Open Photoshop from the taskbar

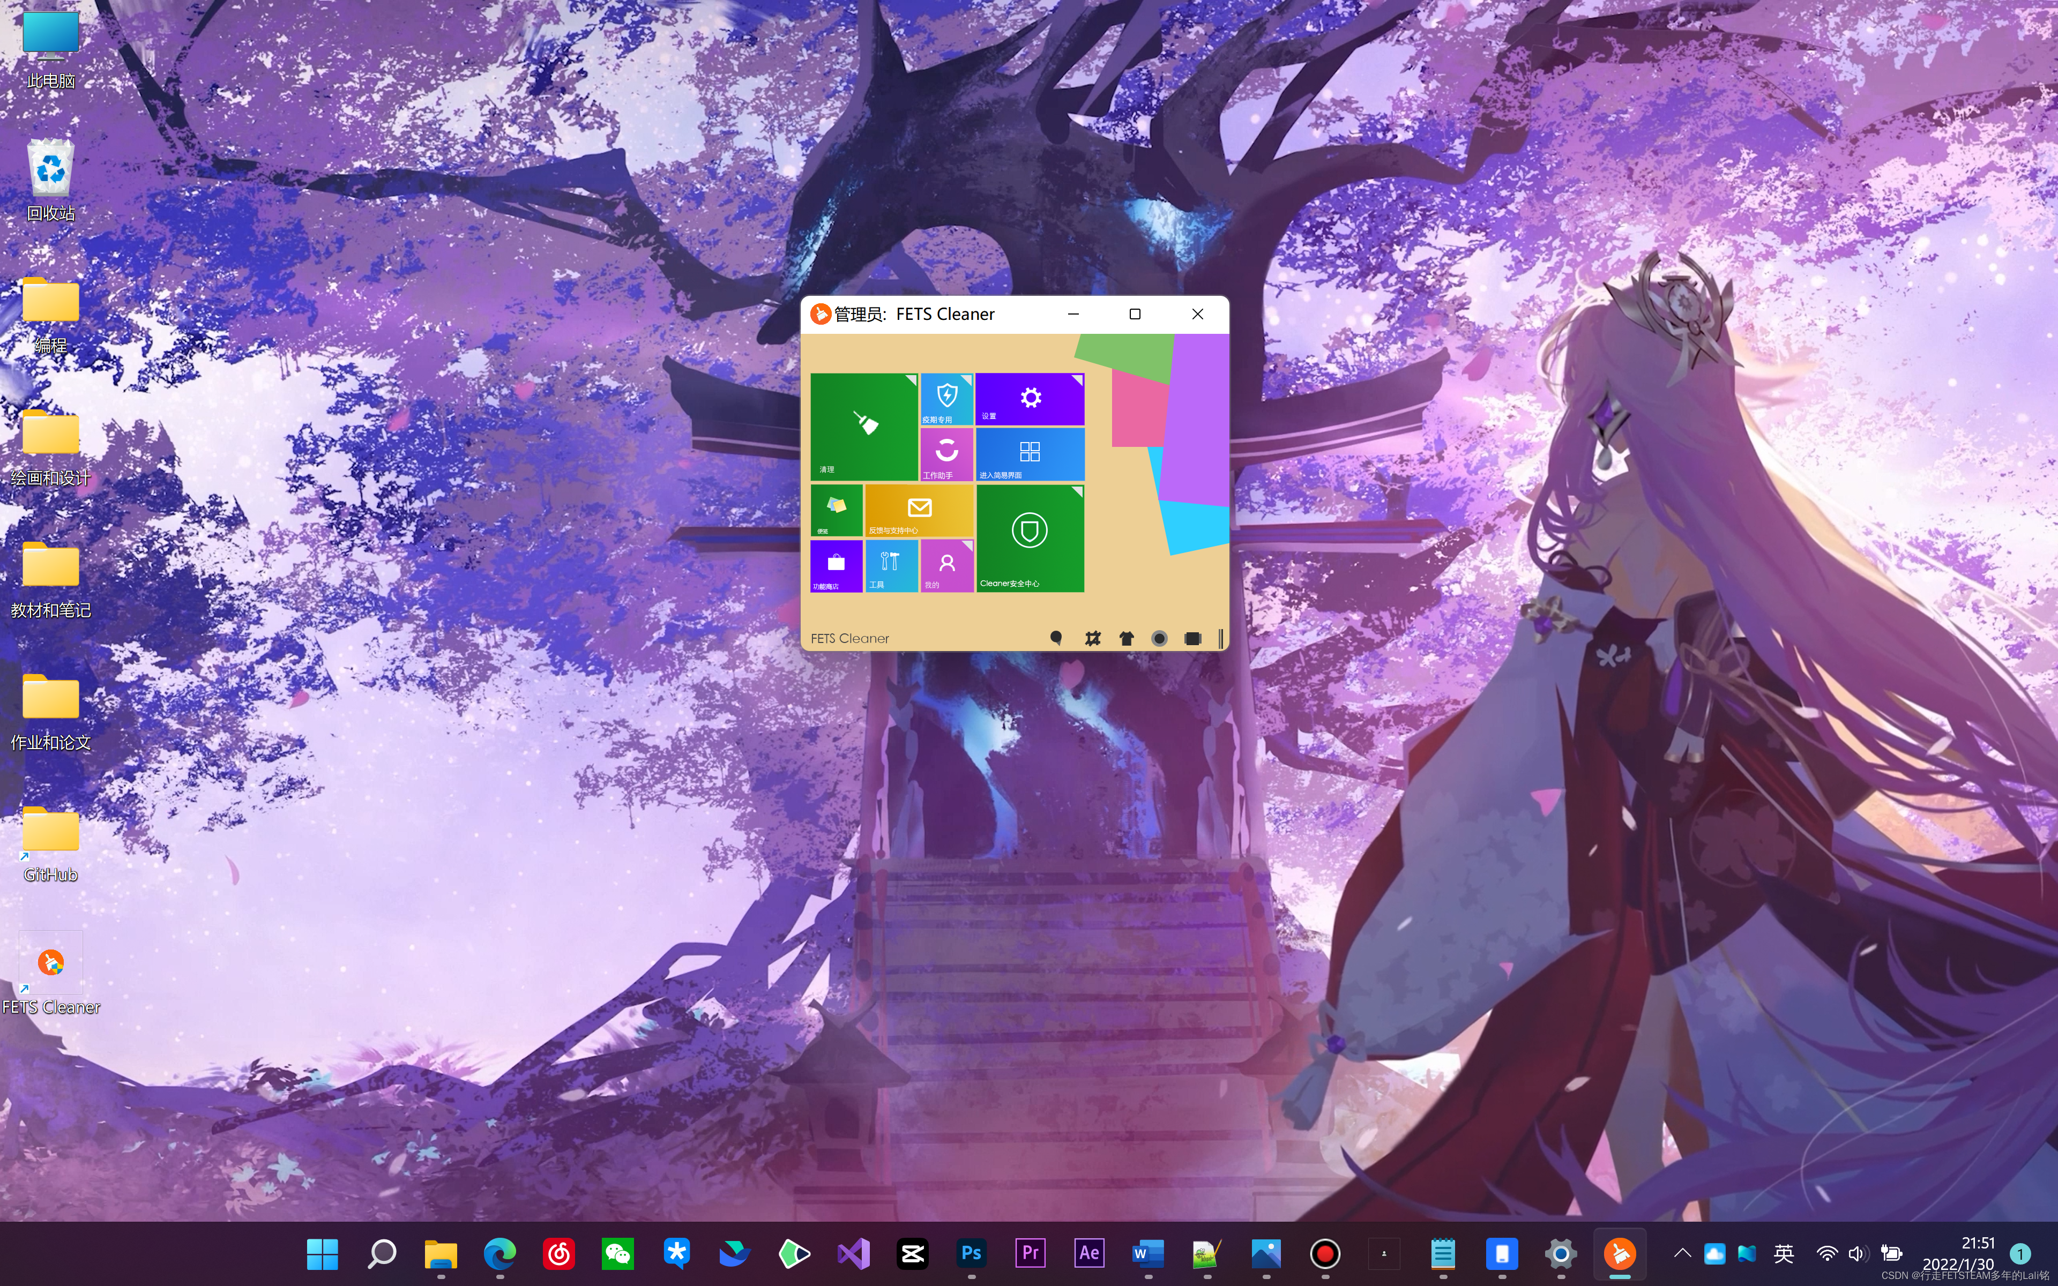pyautogui.click(x=971, y=1253)
